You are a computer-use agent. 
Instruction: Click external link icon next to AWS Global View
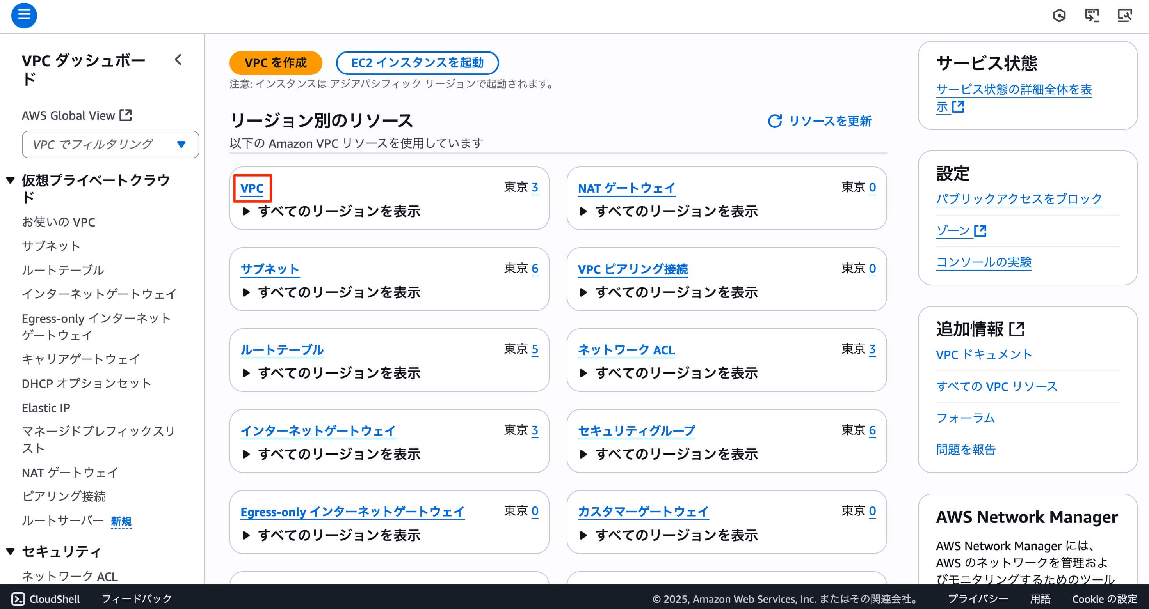[x=126, y=115]
